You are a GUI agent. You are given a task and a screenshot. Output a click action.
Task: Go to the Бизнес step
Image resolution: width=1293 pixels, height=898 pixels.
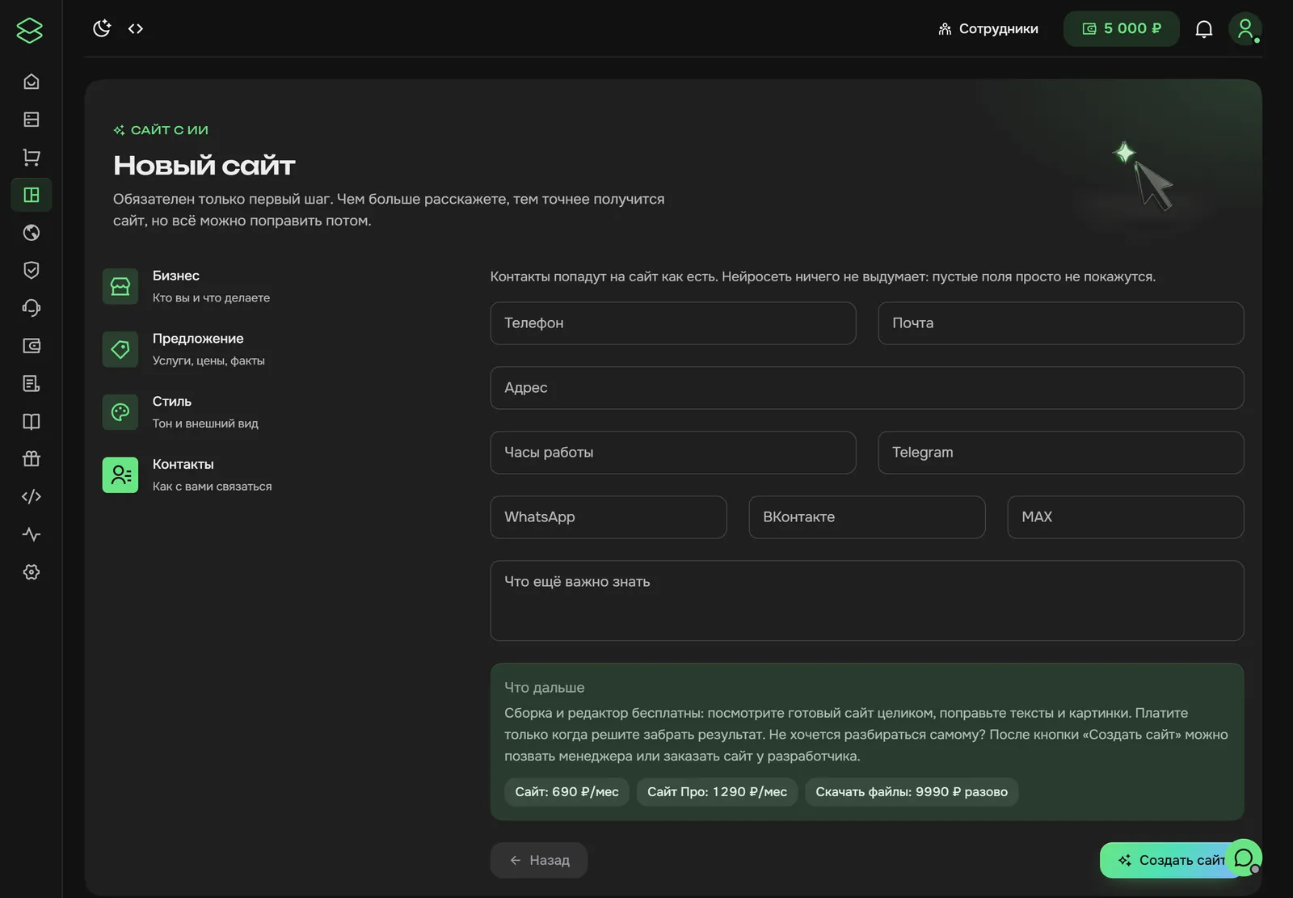point(187,286)
